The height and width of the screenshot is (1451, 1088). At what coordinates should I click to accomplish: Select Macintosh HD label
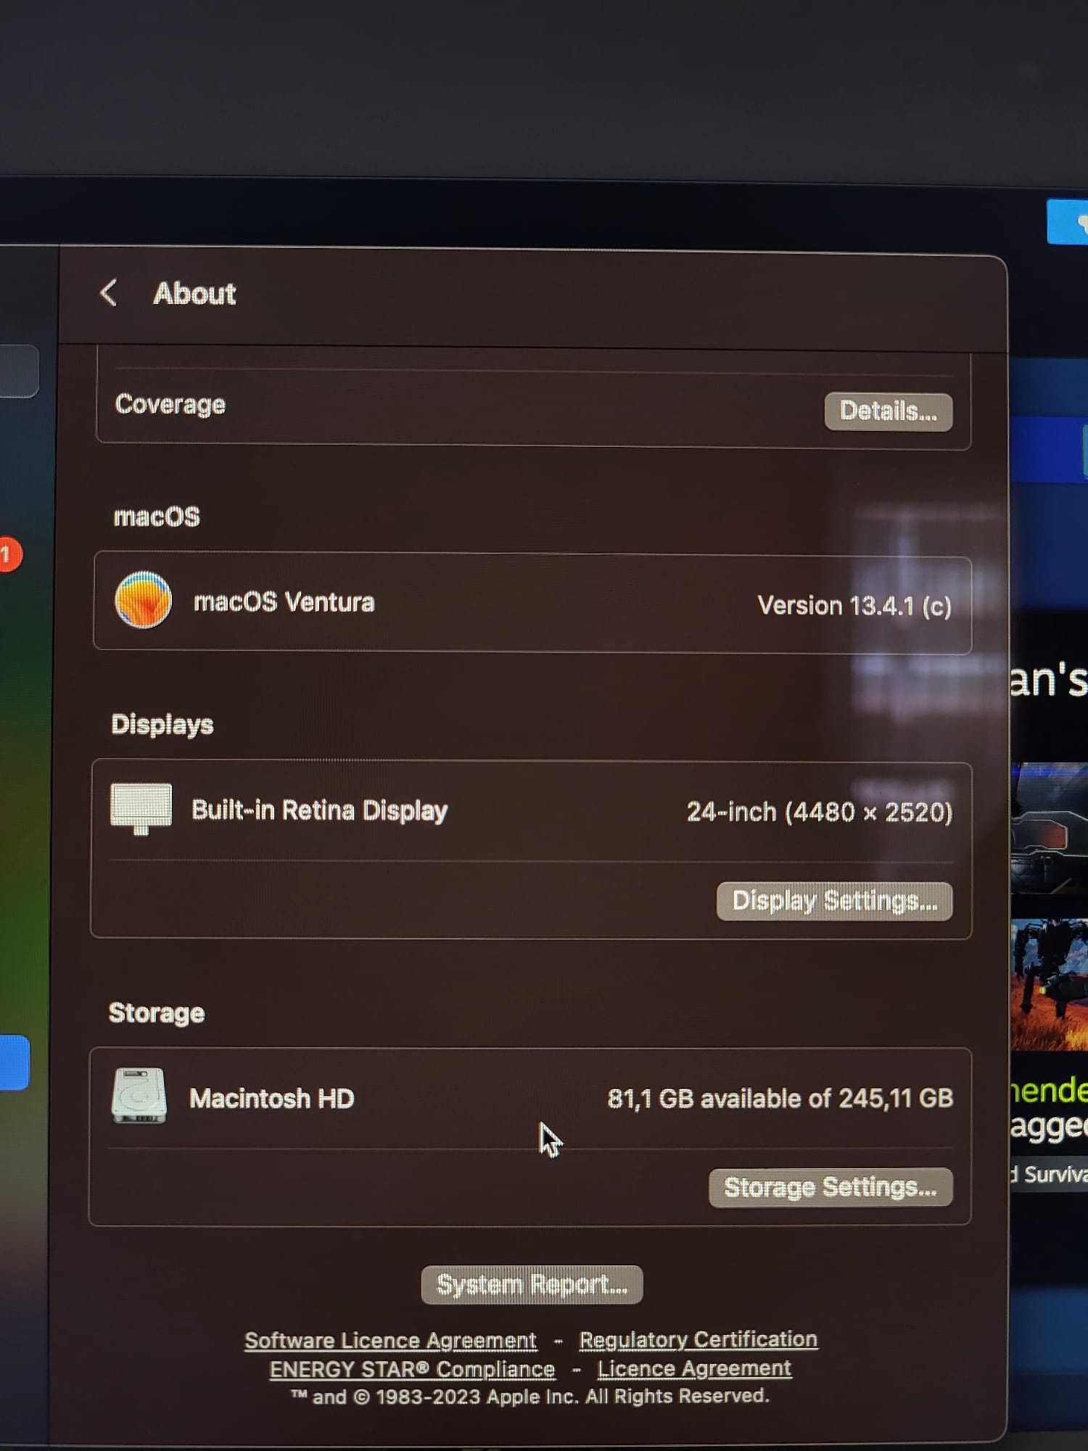tap(271, 1098)
